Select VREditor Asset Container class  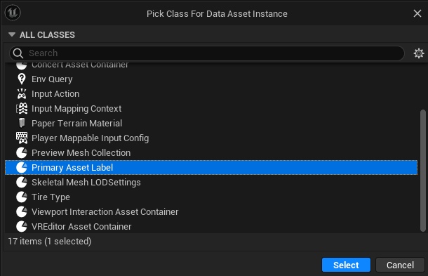click(x=211, y=227)
